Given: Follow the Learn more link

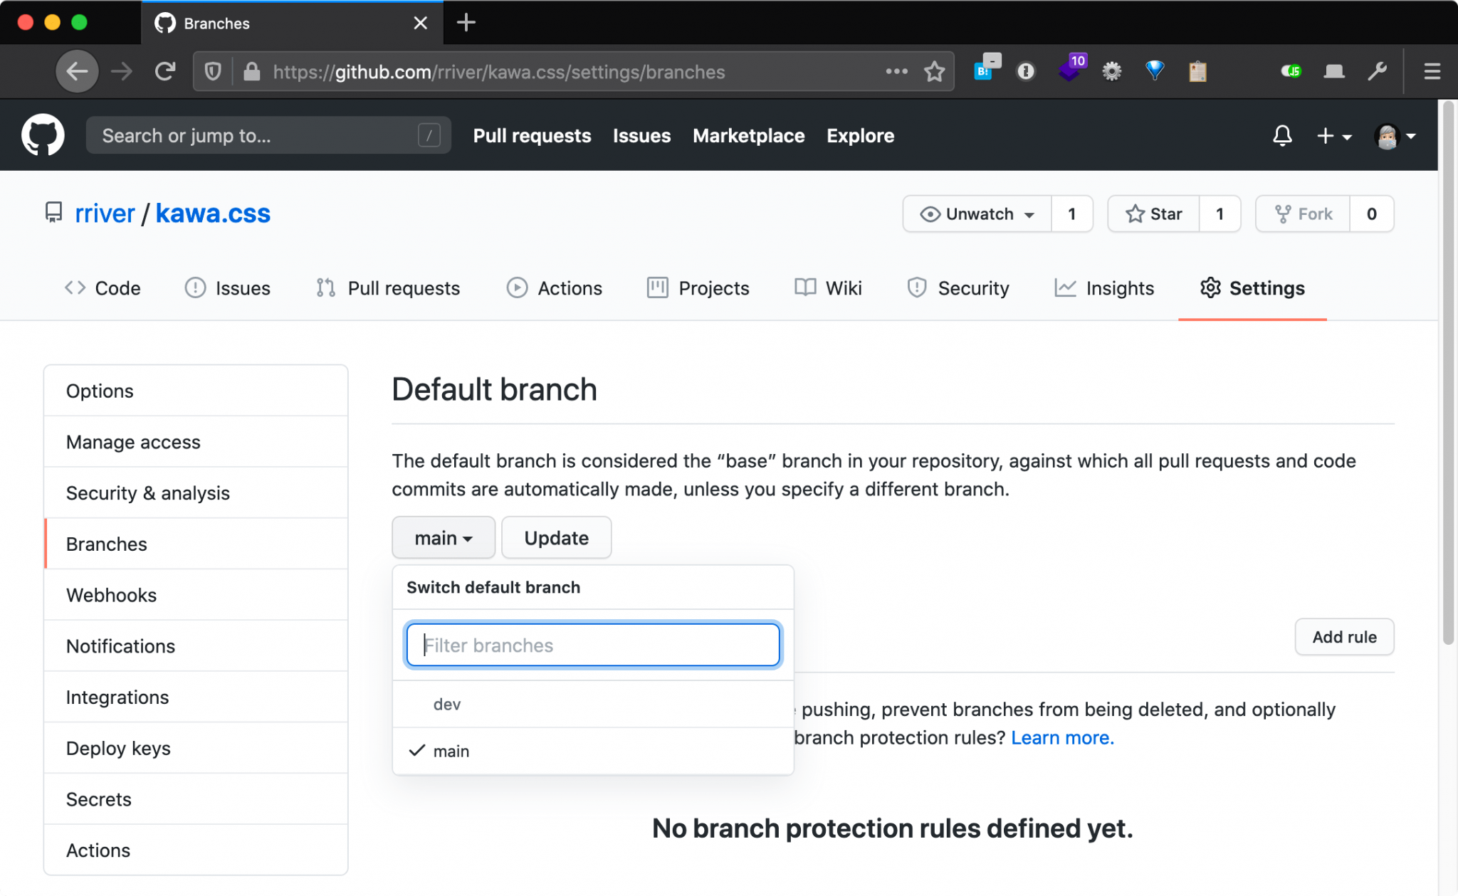Looking at the screenshot, I should (x=1061, y=738).
